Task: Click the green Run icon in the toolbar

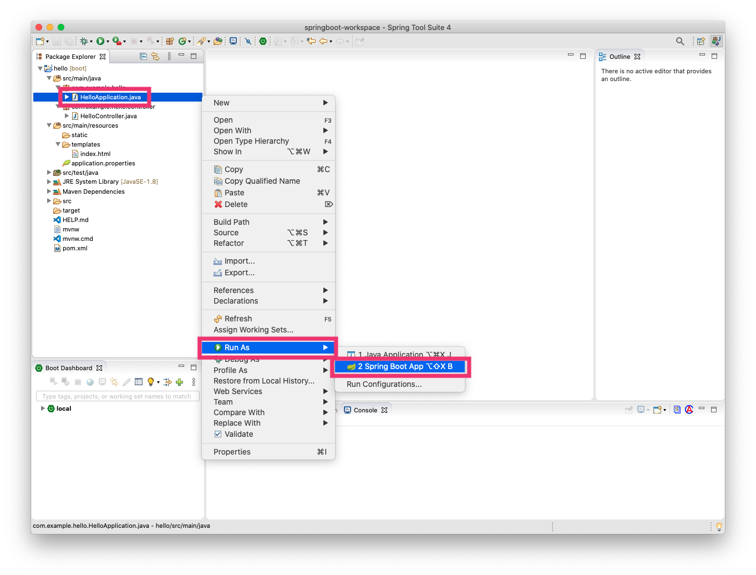Action: (100, 41)
